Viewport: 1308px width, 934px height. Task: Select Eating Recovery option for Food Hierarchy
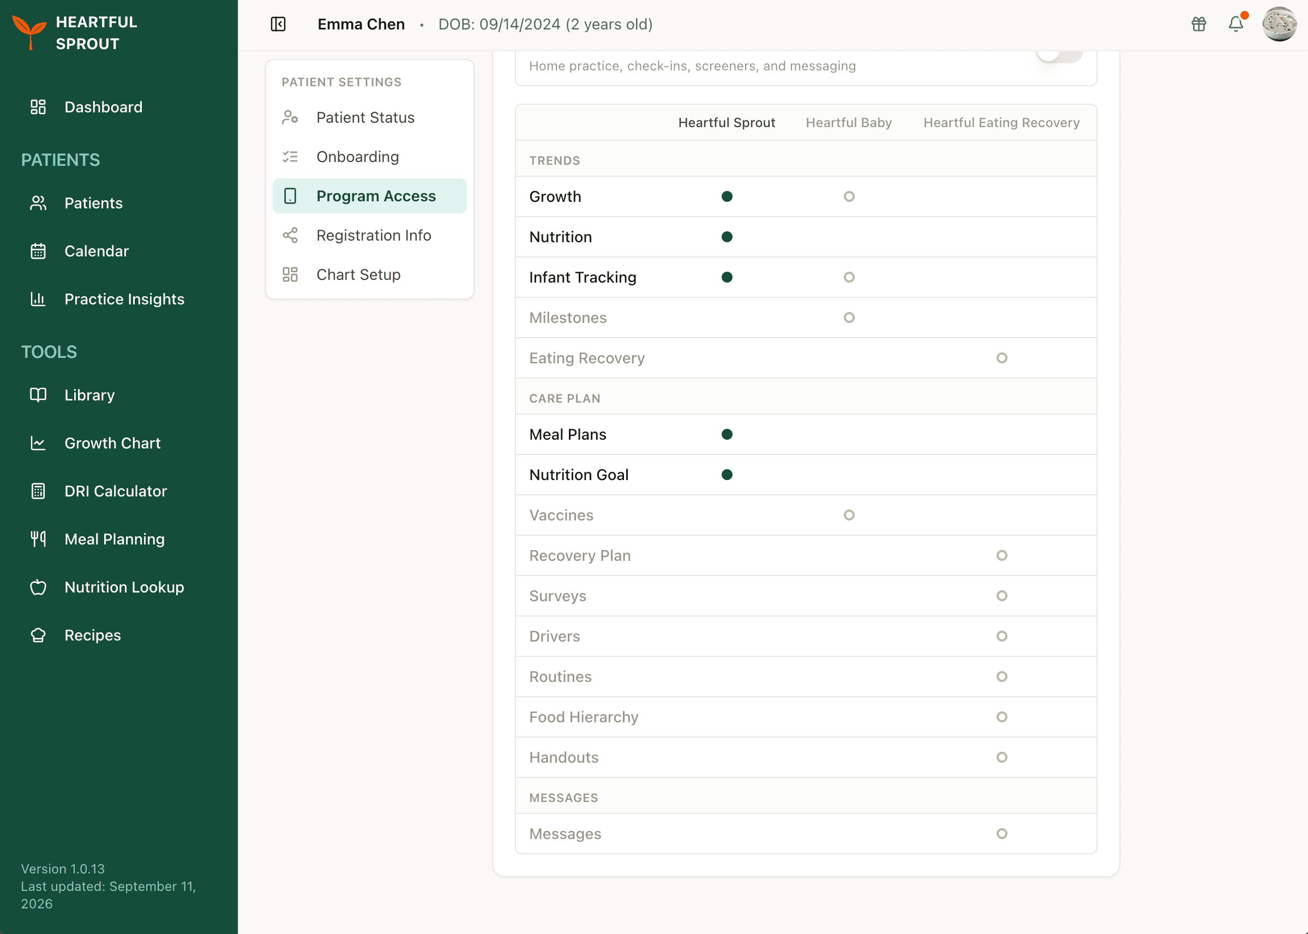[x=1001, y=717]
